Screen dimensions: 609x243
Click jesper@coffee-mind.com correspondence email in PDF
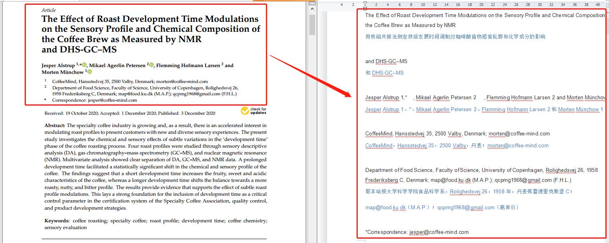pyautogui.click(x=112, y=100)
